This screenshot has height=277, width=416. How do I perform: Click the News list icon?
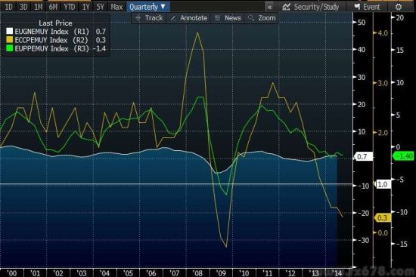pos(218,18)
